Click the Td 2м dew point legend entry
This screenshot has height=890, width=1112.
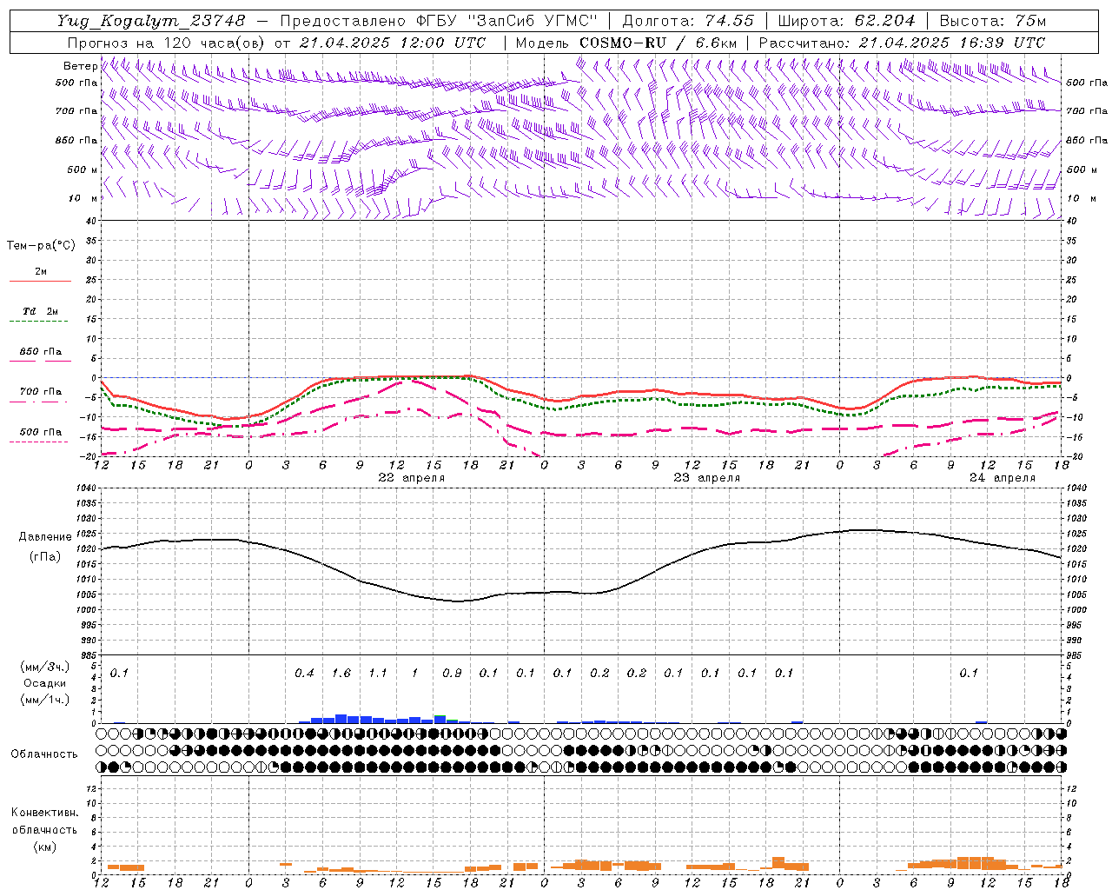(x=40, y=311)
